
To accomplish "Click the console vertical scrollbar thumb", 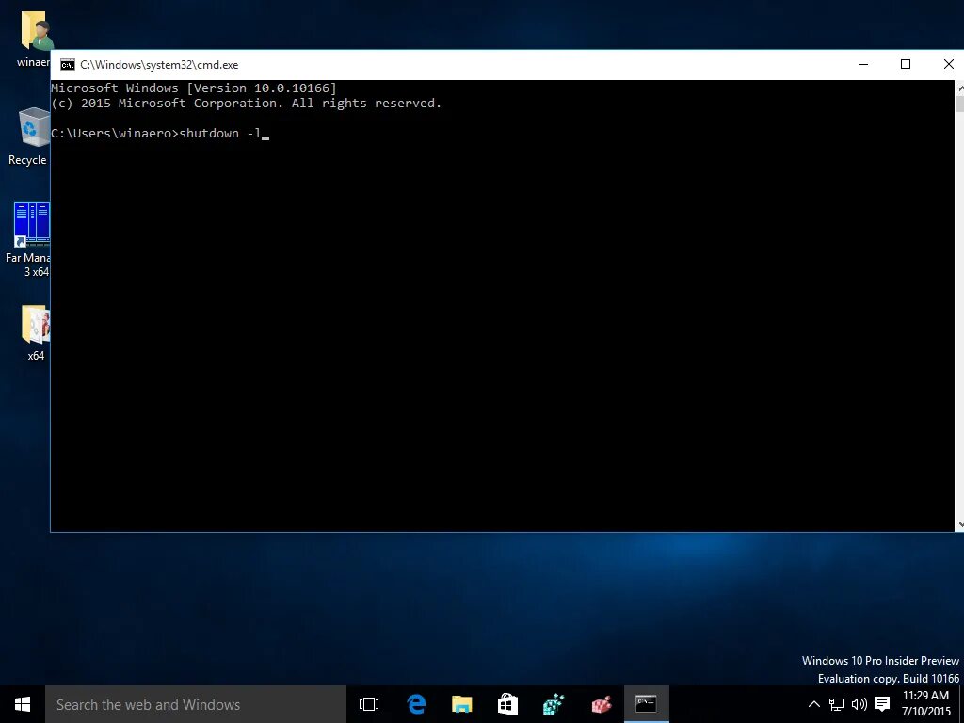I will (959, 104).
